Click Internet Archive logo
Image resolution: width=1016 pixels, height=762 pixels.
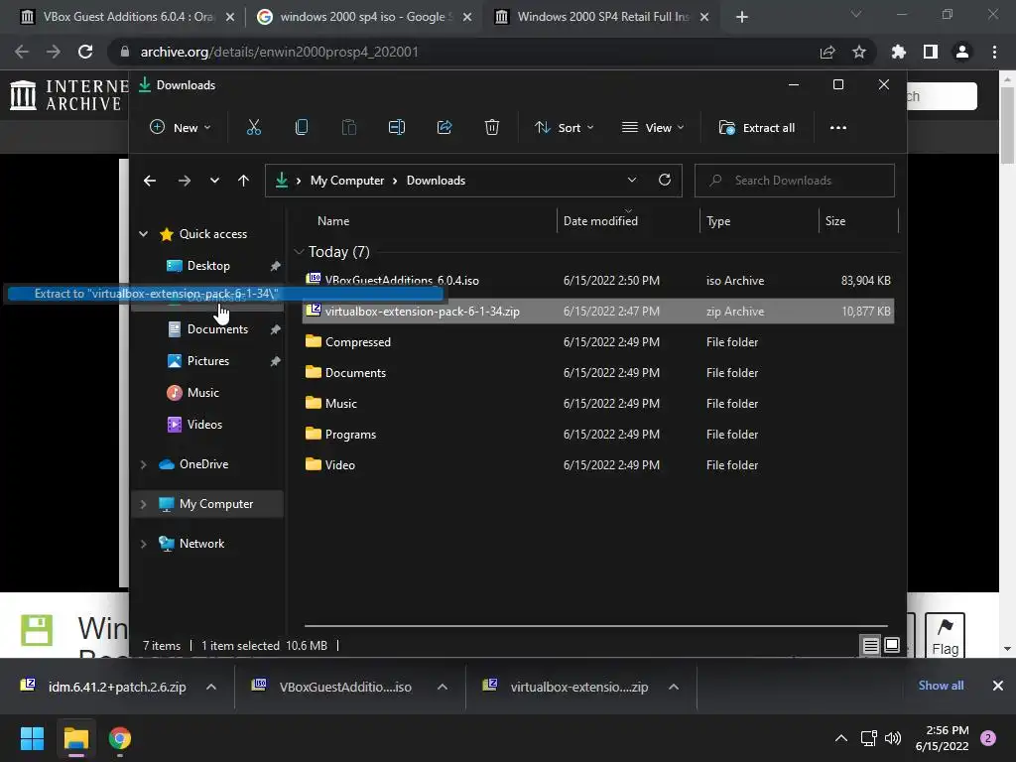point(68,95)
